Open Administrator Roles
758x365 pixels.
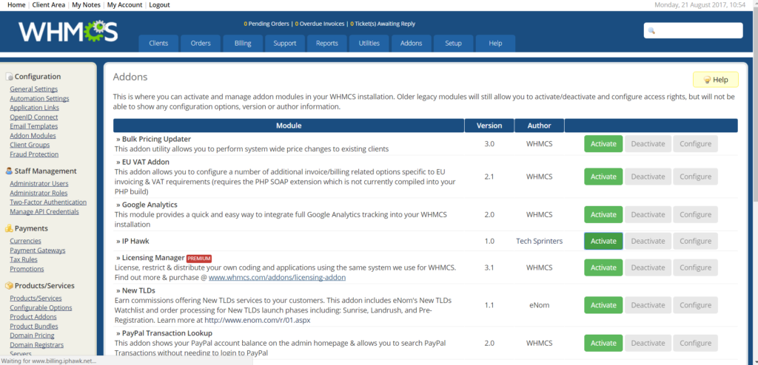(38, 193)
